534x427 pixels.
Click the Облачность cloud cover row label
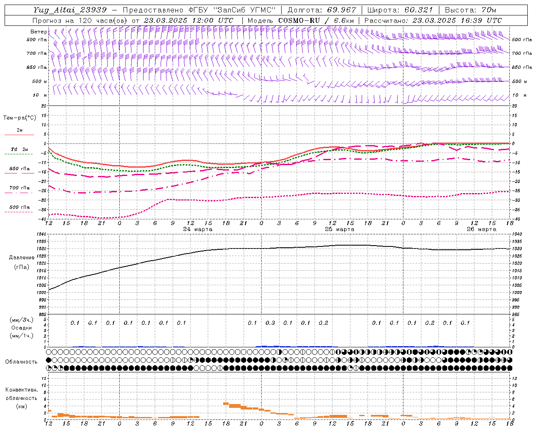[21, 362]
